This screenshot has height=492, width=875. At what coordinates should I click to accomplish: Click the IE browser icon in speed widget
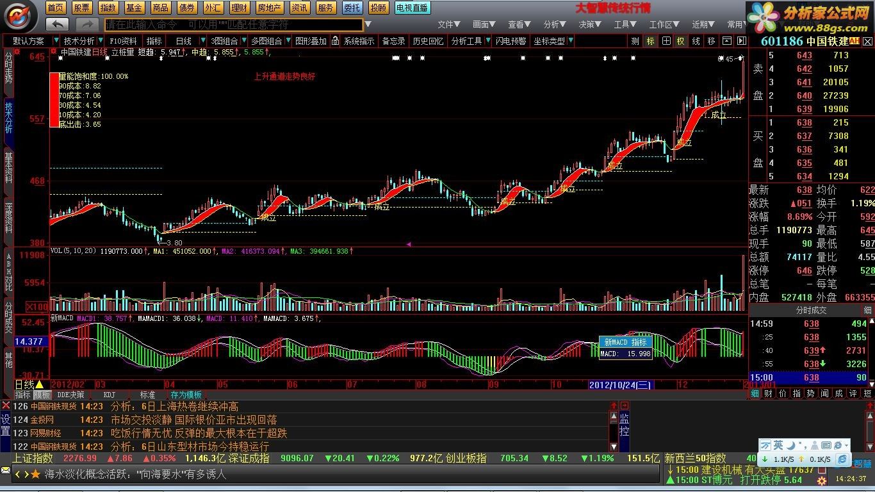842,460
